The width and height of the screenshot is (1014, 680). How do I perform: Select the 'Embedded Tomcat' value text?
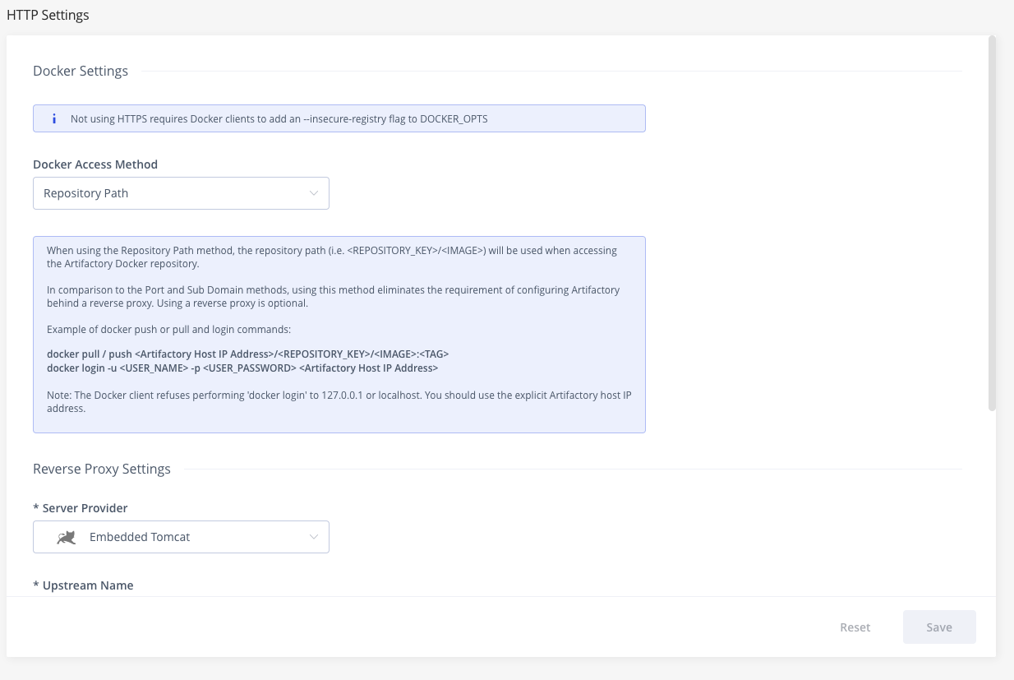click(139, 536)
